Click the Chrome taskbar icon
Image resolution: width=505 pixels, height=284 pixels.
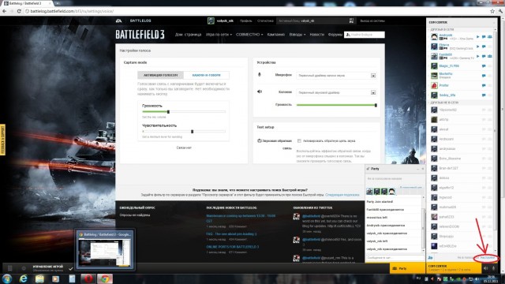pos(105,278)
